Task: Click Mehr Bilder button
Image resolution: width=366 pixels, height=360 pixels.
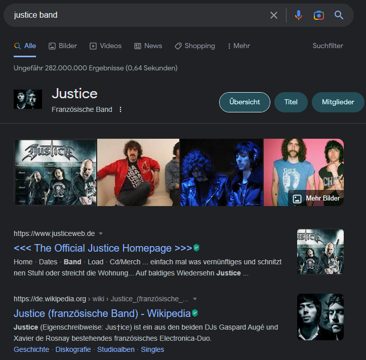Action: (316, 198)
